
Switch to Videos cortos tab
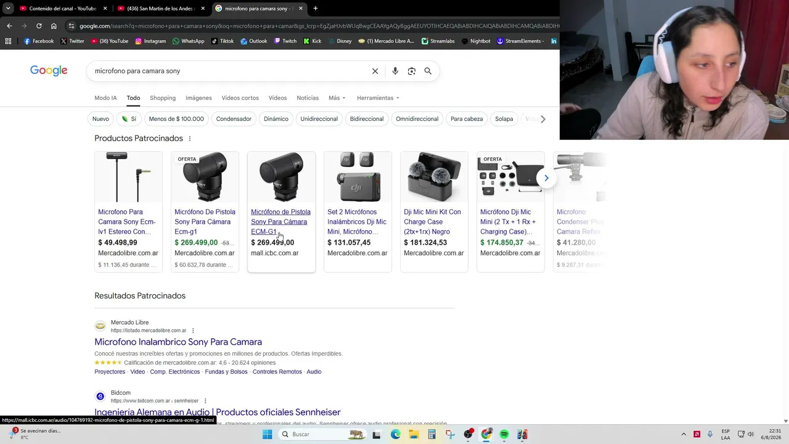[240, 98]
